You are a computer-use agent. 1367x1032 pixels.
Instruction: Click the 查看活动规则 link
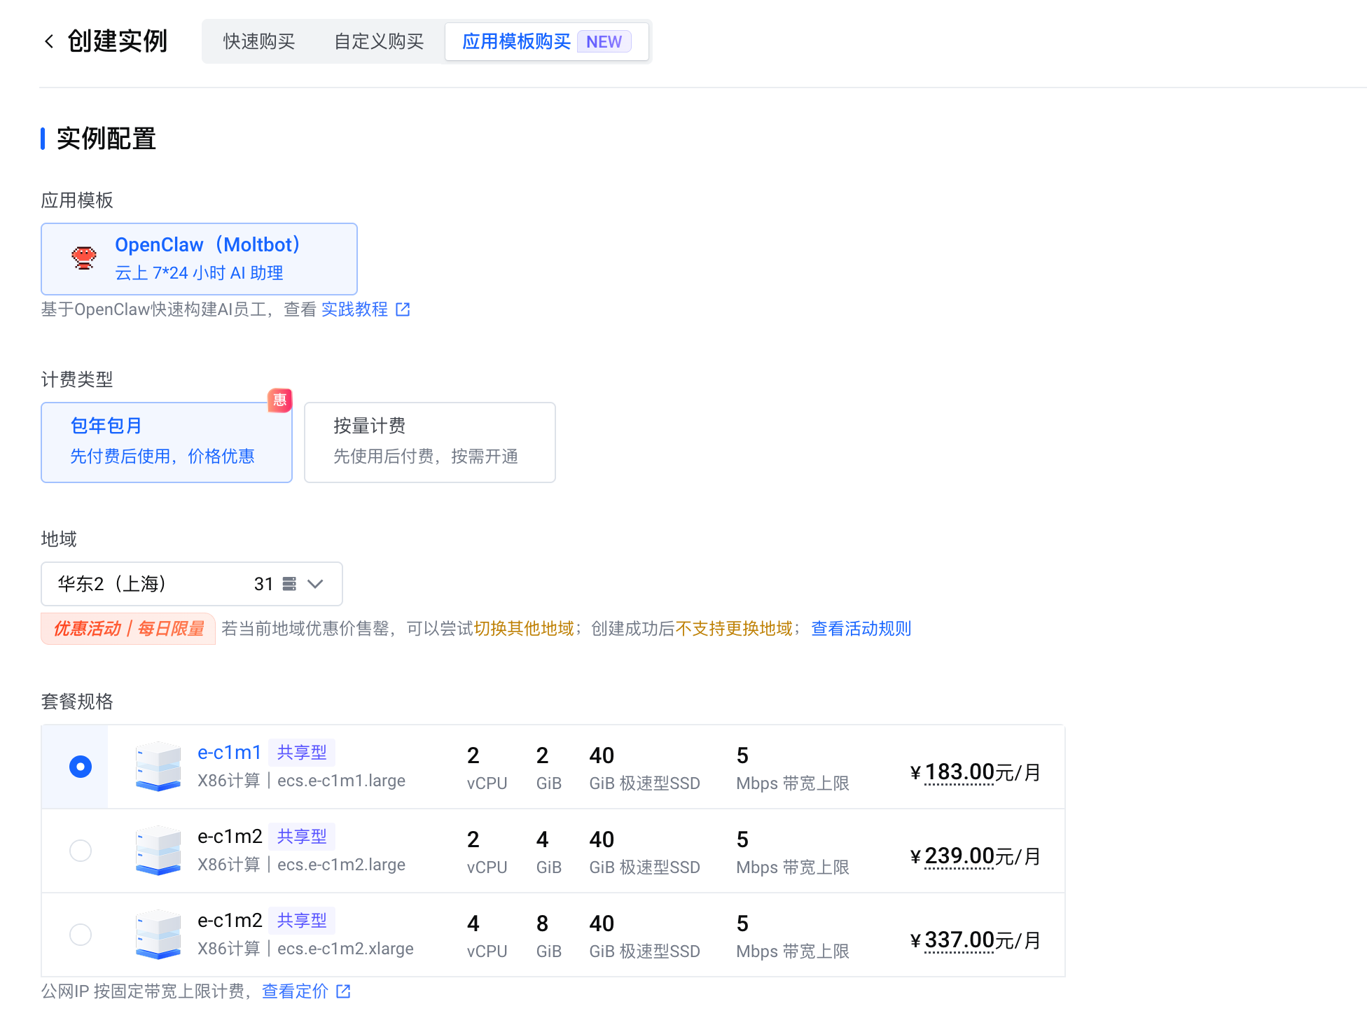[860, 629]
